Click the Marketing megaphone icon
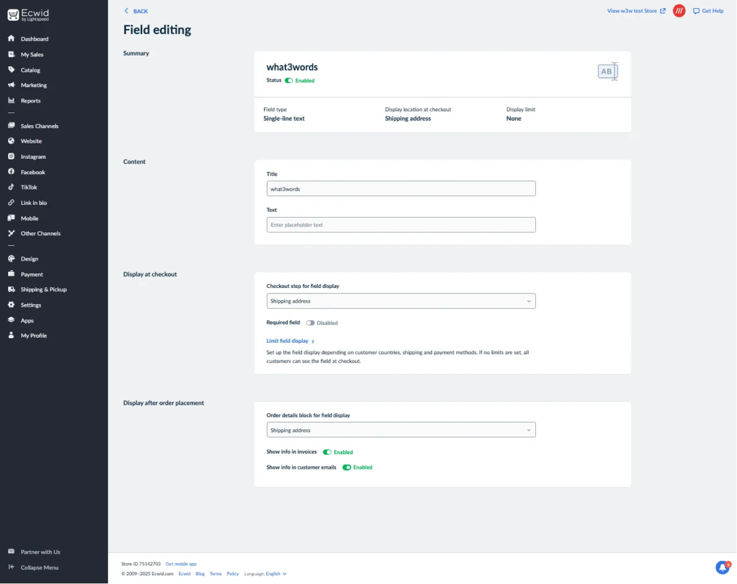 [x=11, y=85]
